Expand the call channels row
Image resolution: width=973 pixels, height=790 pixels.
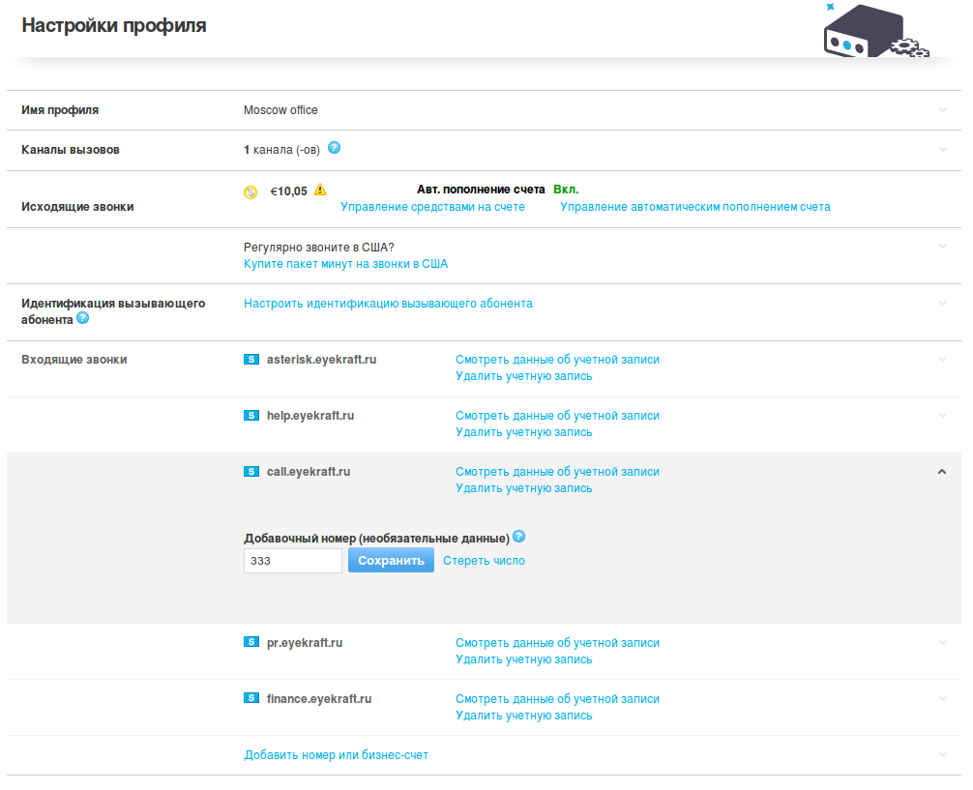tap(943, 150)
